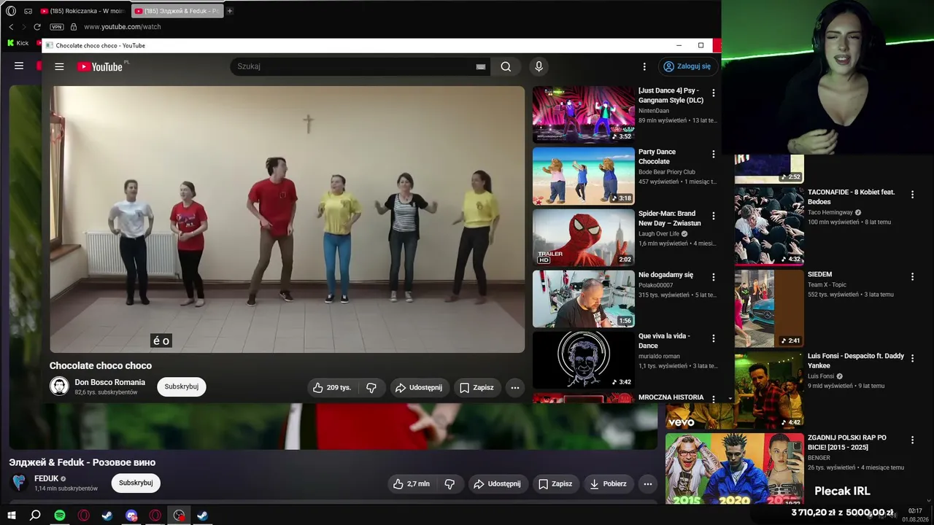Open options for Gangnam Style suggestion
This screenshot has width=934, height=525.
pos(713,93)
